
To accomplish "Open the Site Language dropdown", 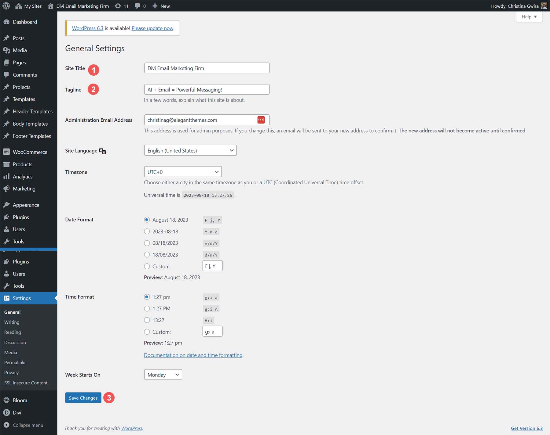I will 190,150.
